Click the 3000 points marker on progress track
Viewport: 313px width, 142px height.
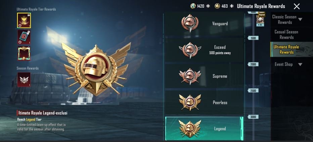(253, 117)
